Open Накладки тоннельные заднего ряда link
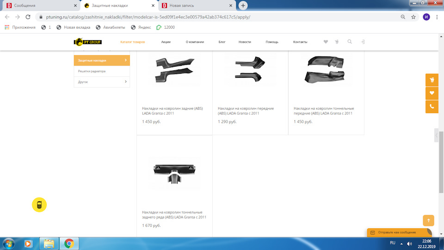 pyautogui.click(x=174, y=214)
